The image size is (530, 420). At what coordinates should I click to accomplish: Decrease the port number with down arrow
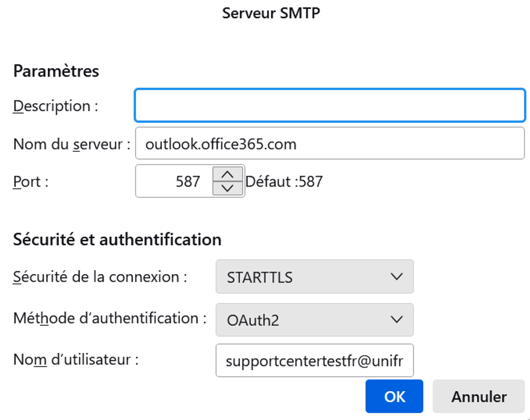[x=227, y=188]
